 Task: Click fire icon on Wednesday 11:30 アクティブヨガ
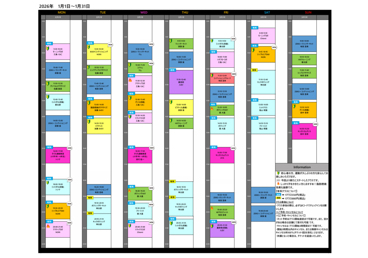click(x=130, y=80)
